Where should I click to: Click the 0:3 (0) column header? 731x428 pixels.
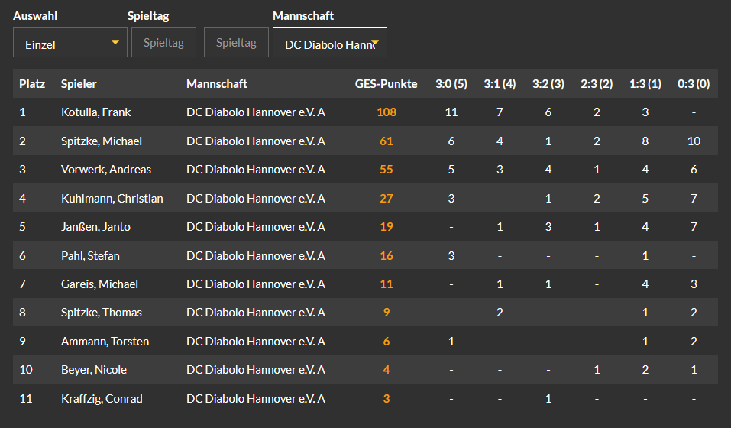point(693,83)
